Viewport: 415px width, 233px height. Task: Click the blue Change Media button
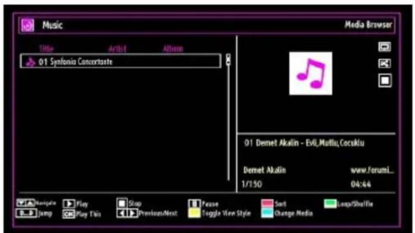[267, 213]
